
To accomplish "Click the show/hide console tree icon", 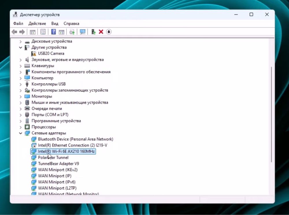I will [32, 32].
